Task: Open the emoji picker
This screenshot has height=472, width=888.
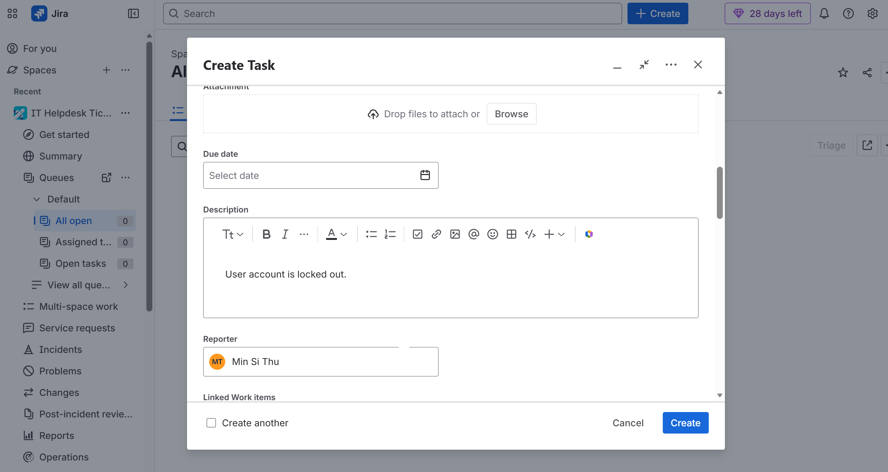Action: coord(492,234)
